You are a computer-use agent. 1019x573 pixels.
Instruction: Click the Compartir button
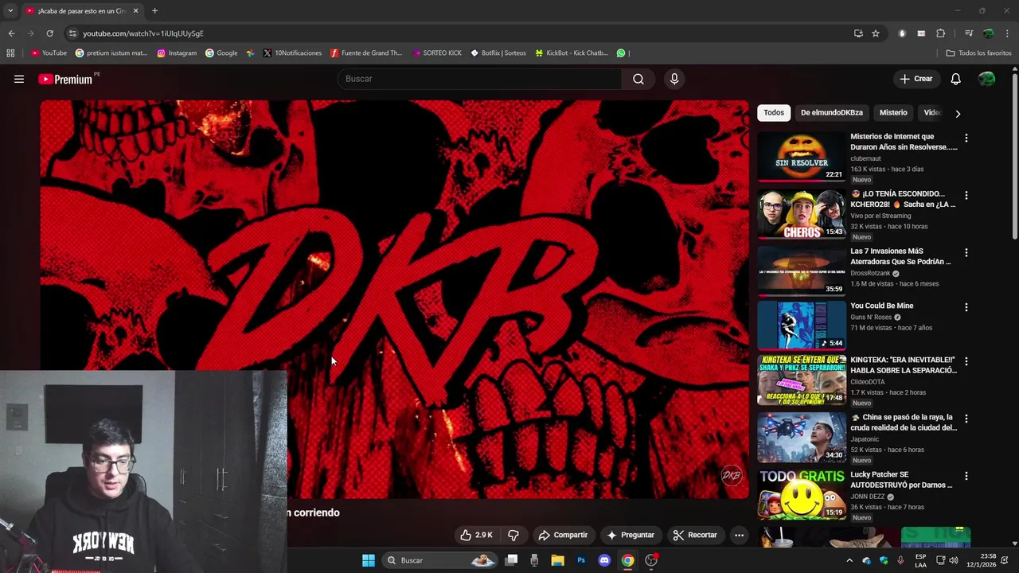563,535
